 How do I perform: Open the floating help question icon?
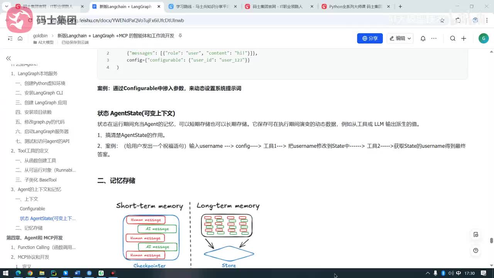point(476,251)
